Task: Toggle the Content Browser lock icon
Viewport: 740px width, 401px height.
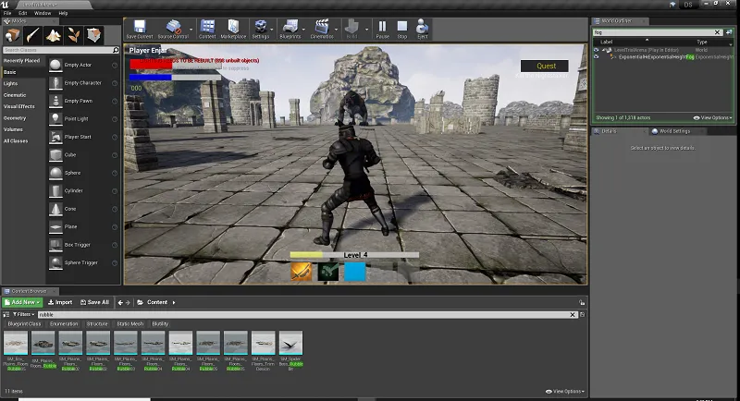Action: [582, 302]
